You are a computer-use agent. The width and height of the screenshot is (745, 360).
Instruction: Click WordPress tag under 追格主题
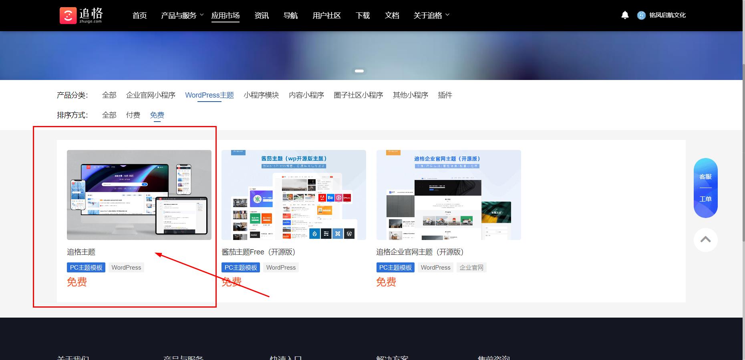pyautogui.click(x=126, y=268)
